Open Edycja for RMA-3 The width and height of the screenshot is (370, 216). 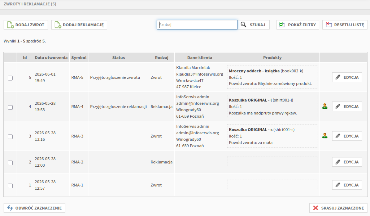347,136
